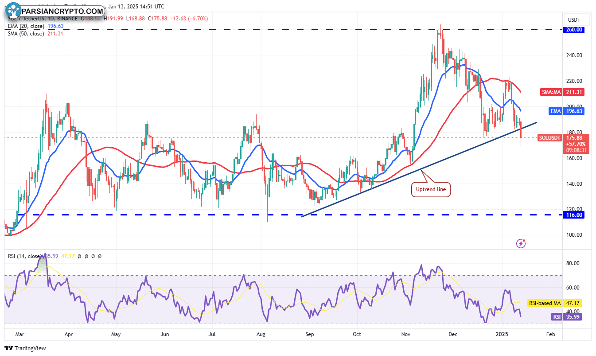Select the EMA (20, close) indicator legend

pos(27,26)
